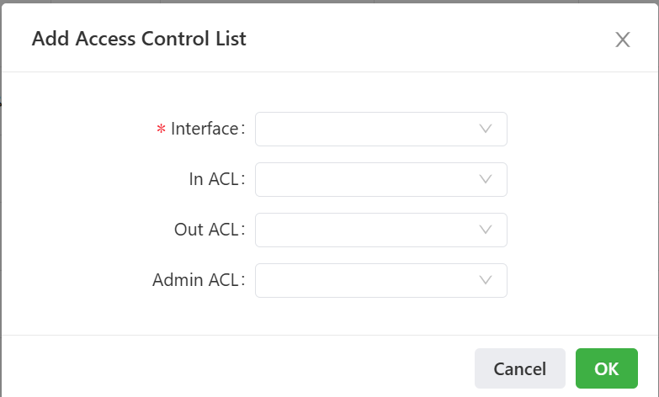
Task: Expand the In ACL selection box
Action: (370, 179)
